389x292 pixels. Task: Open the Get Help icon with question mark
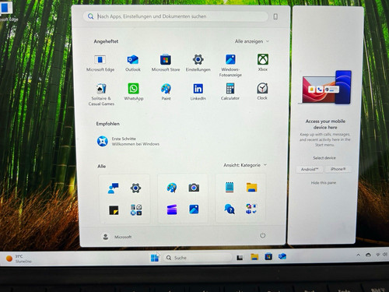point(230,209)
